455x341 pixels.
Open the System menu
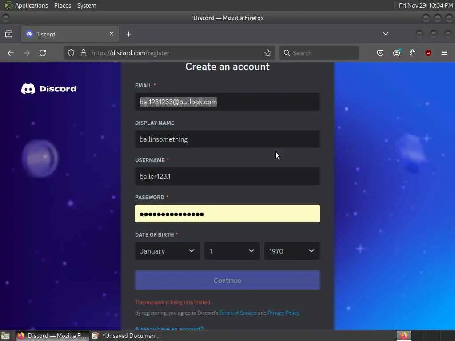pos(87,5)
